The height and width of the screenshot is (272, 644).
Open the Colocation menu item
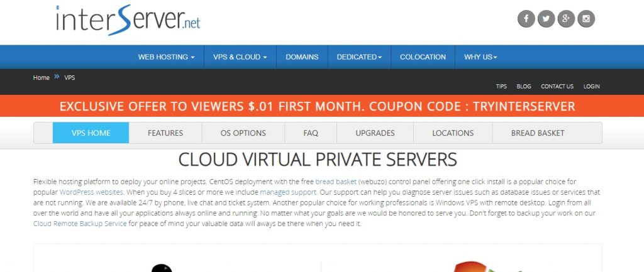(423, 57)
